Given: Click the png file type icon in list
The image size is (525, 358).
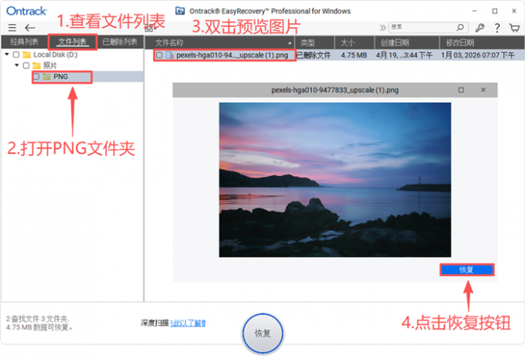Looking at the screenshot, I should (x=170, y=56).
